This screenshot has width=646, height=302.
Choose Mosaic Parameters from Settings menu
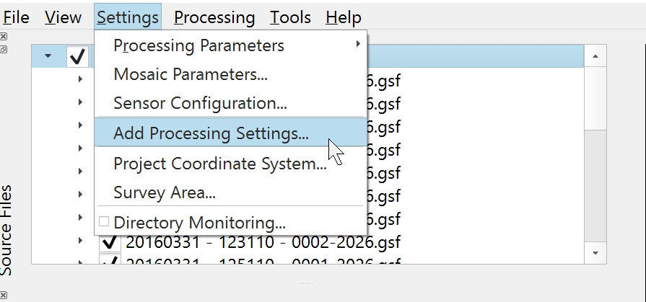tap(191, 74)
